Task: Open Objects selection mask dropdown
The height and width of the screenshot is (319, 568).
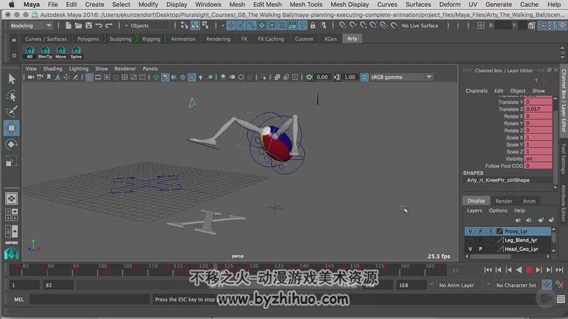Action: (148, 26)
